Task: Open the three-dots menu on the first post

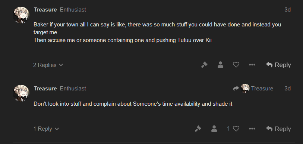Action: [252, 65]
